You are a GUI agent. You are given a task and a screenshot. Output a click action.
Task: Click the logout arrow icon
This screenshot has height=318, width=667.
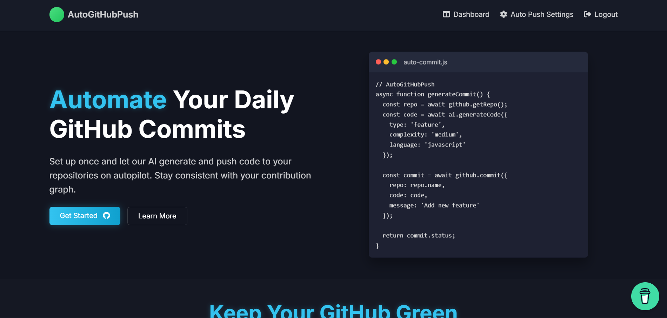[x=587, y=14]
